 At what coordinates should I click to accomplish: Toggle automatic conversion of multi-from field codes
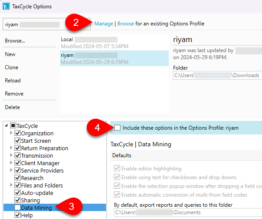(117, 194)
